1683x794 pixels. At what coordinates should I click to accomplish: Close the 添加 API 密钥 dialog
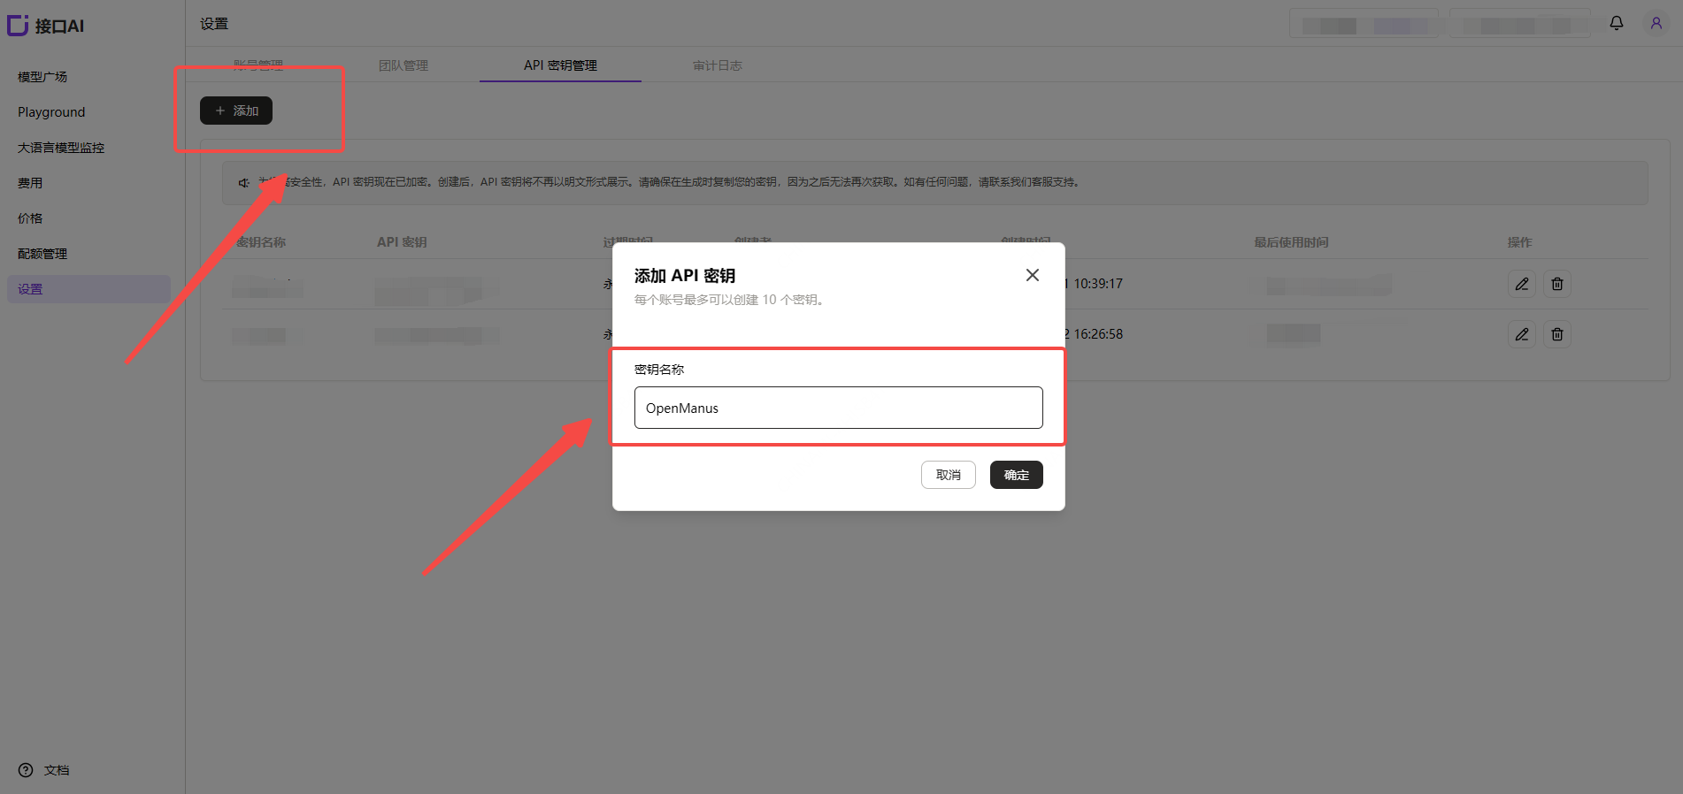click(1033, 275)
